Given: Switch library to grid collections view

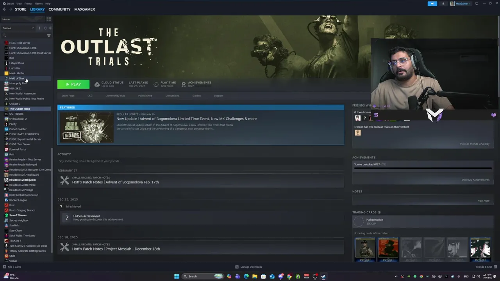Looking at the screenshot, I should pos(49,19).
